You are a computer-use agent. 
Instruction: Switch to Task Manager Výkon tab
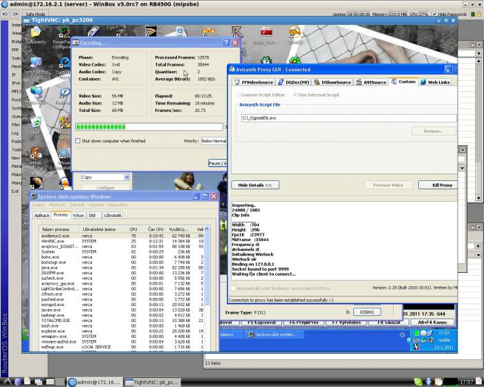point(78,215)
